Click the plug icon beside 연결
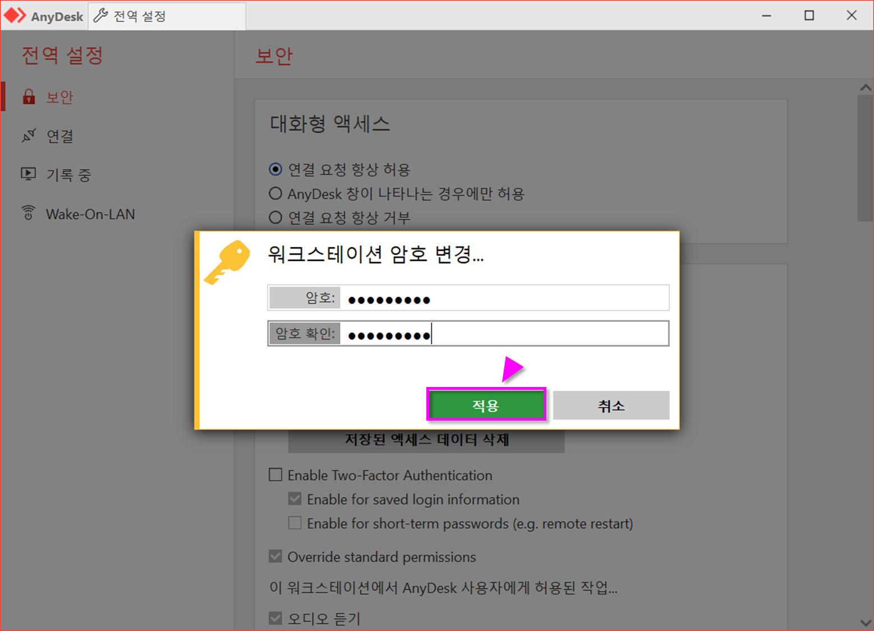 (29, 136)
